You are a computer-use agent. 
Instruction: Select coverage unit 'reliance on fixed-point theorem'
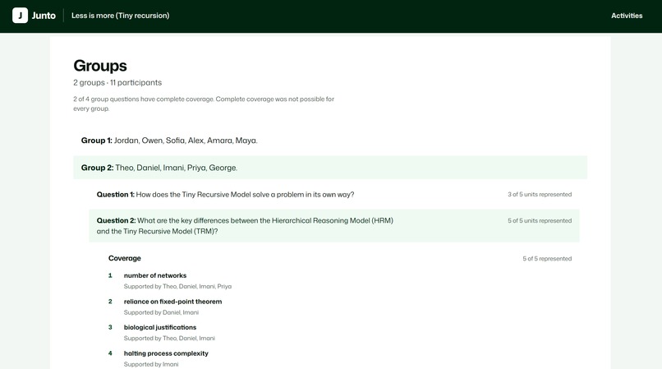point(172,302)
